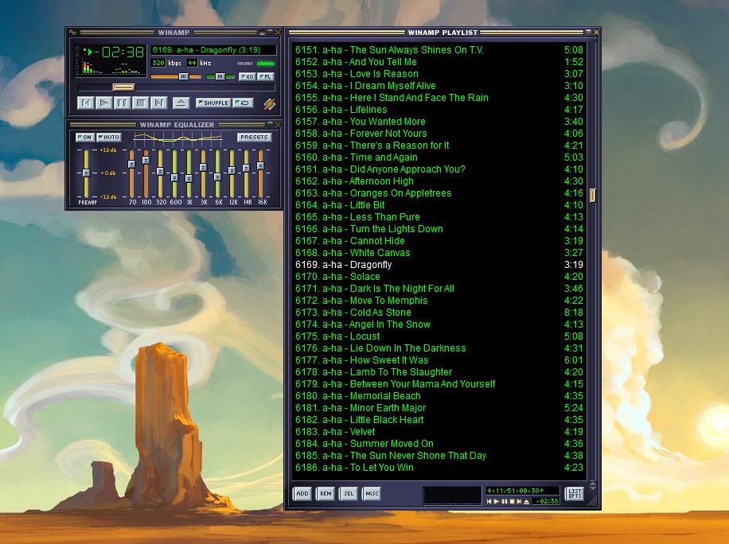This screenshot has width=729, height=544.
Task: Select track 6171 Dark Is The Night For All
Action: [x=439, y=289]
